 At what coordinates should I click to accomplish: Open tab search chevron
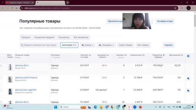pyautogui.click(x=2, y=2)
